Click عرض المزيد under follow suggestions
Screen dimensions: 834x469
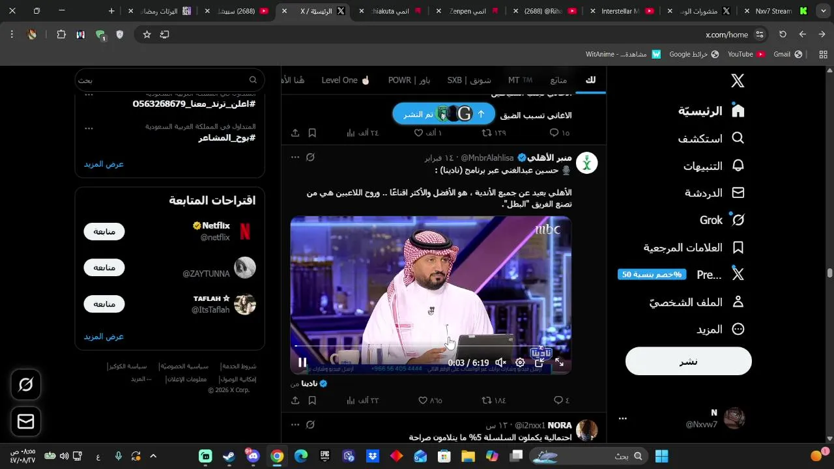pos(104,337)
